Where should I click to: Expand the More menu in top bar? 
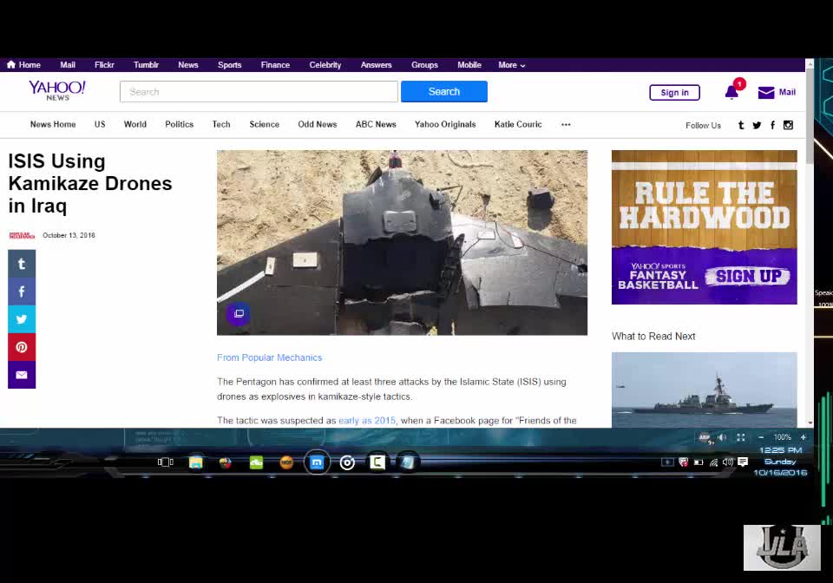click(x=512, y=65)
